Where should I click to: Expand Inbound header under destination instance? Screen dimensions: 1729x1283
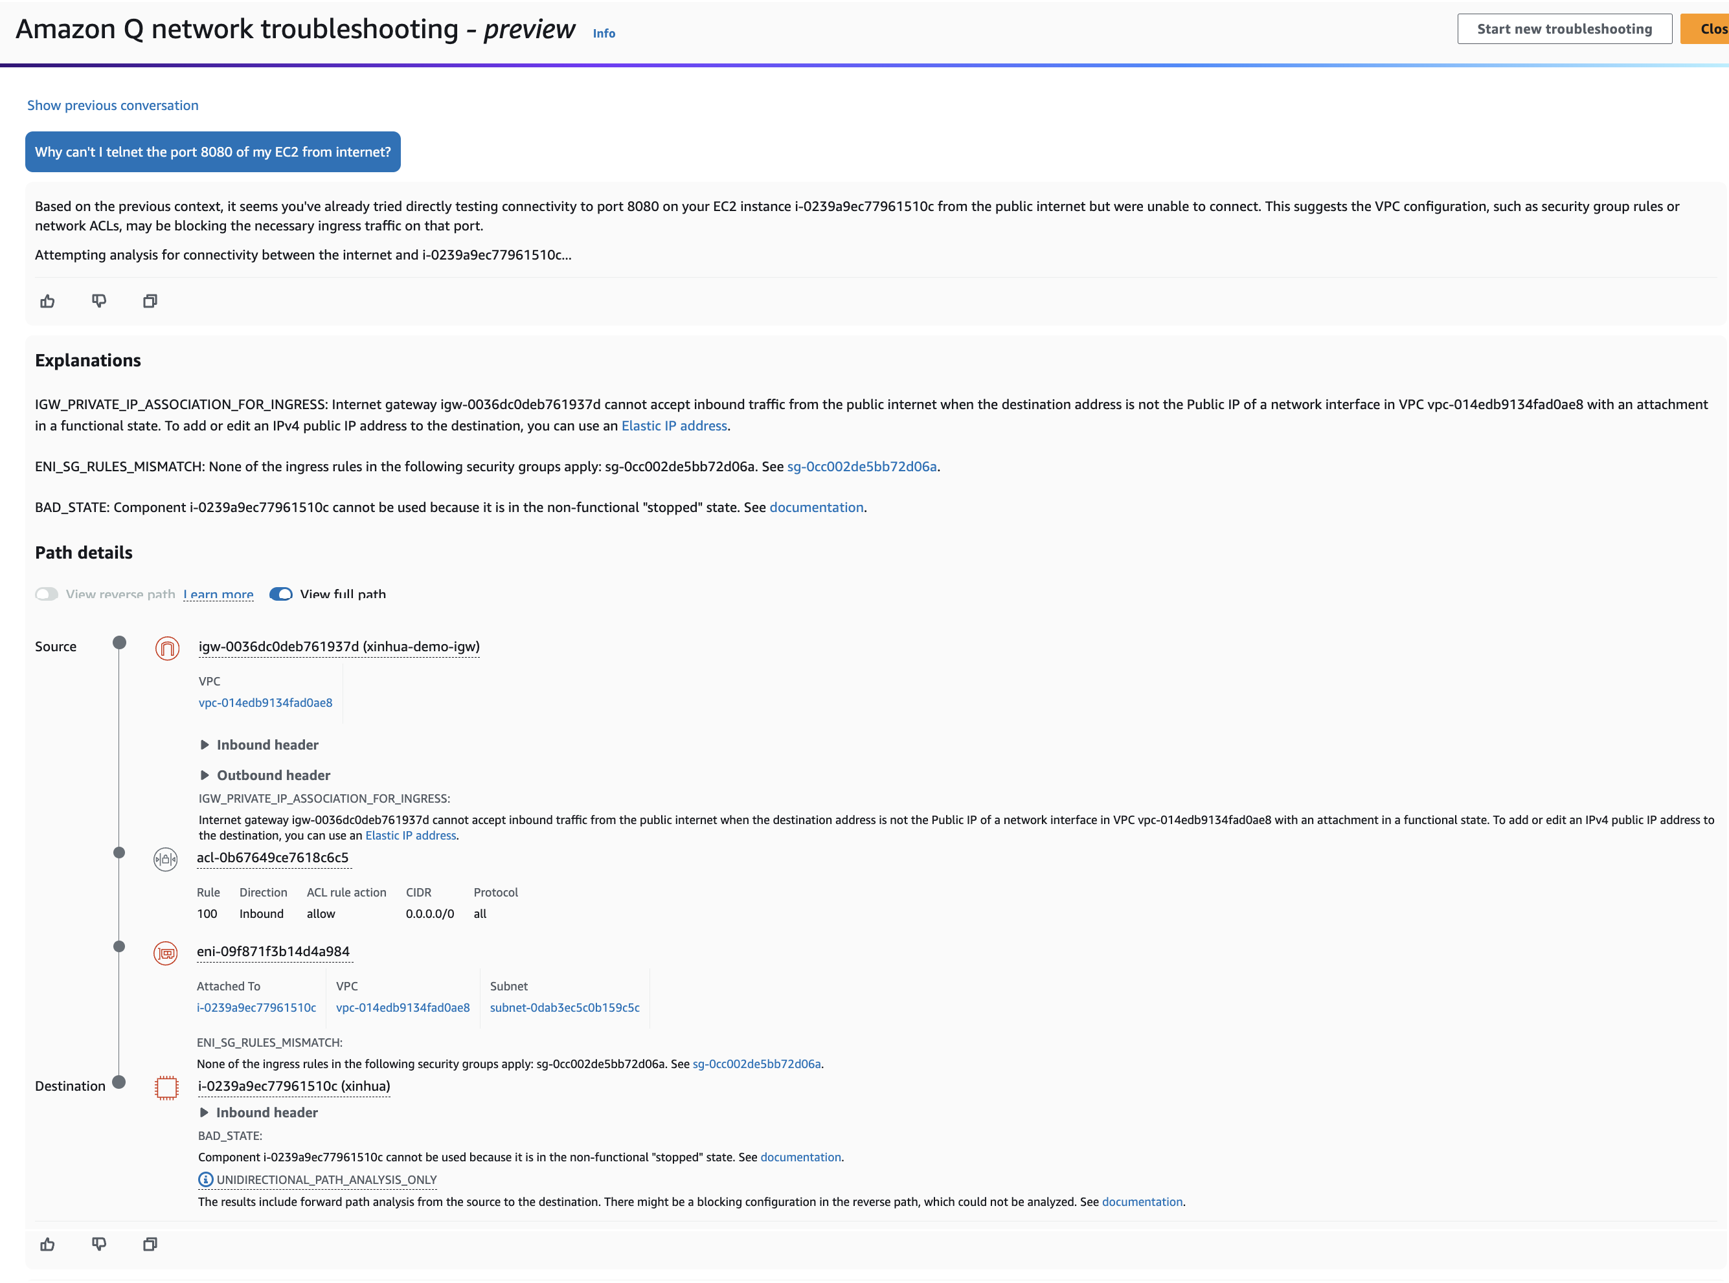258,1112
